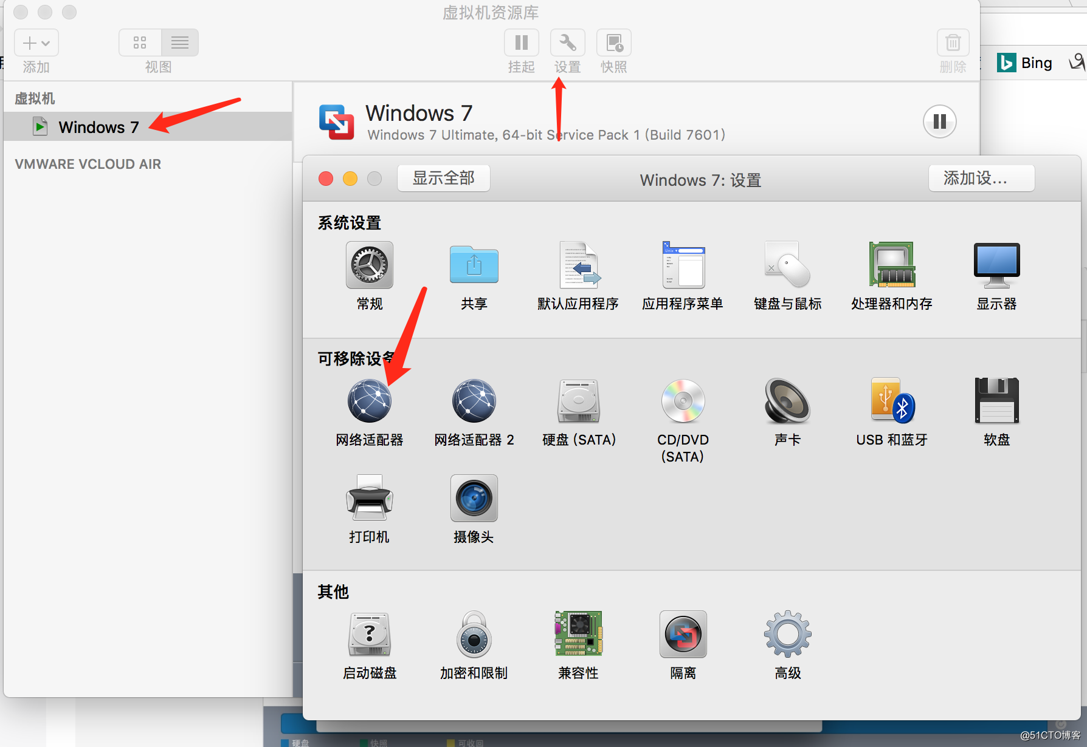Switch library to icon grid view

(x=140, y=43)
